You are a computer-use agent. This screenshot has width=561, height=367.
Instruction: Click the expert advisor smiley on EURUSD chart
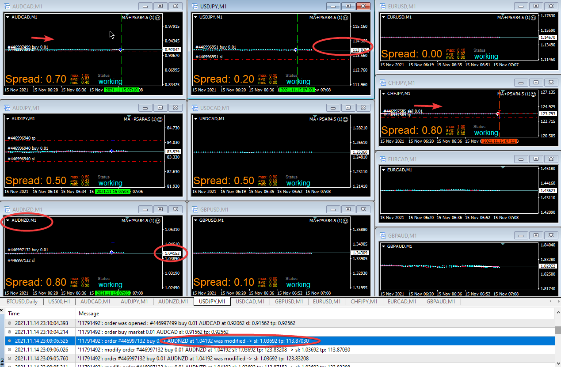pyautogui.click(x=534, y=17)
